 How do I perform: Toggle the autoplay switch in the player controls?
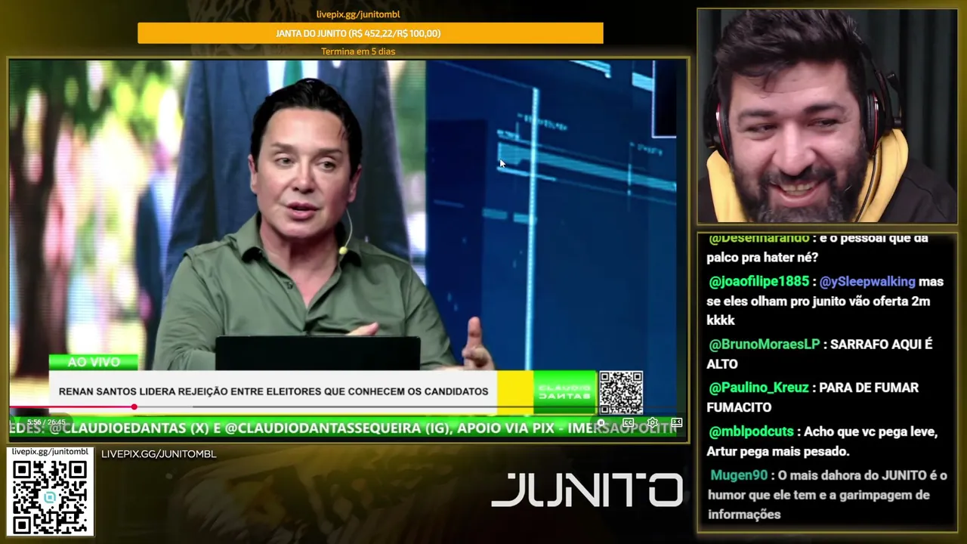click(x=602, y=423)
